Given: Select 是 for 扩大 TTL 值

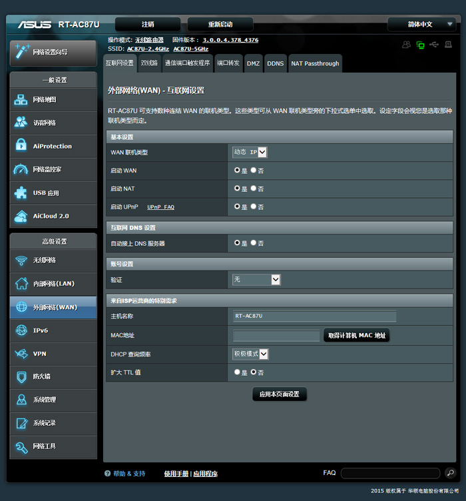Looking at the screenshot, I should coord(237,372).
